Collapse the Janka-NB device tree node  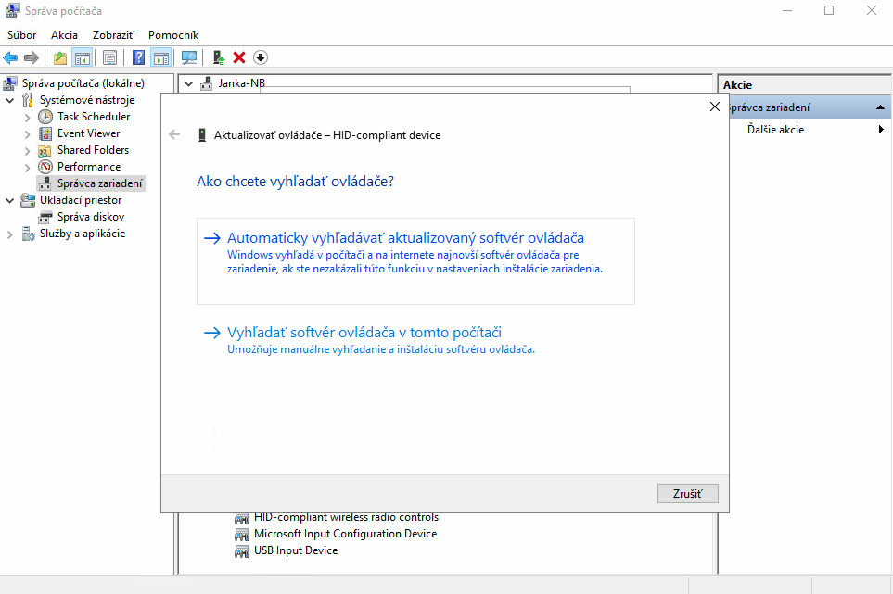(189, 83)
